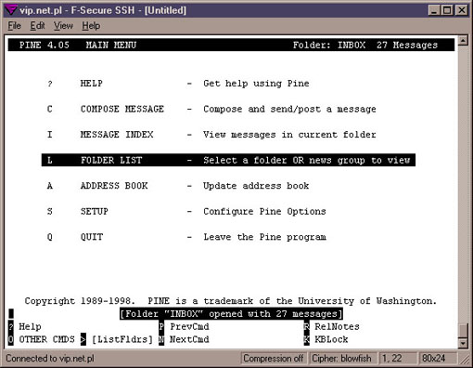Click the scrollbar up arrow
This screenshot has height=368, width=473.
[463, 41]
